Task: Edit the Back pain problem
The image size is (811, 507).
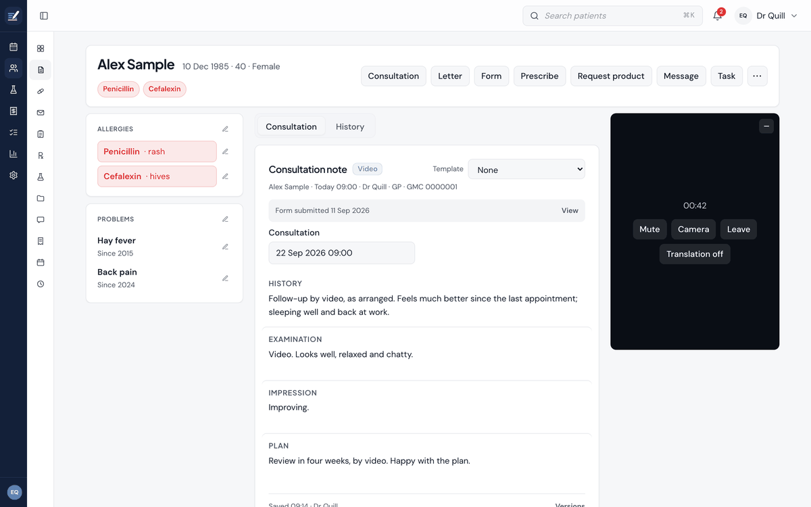Action: click(225, 278)
